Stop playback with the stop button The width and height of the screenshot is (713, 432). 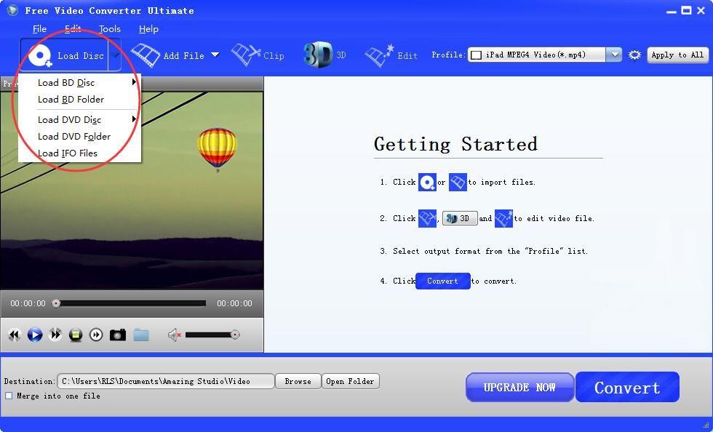coord(76,335)
